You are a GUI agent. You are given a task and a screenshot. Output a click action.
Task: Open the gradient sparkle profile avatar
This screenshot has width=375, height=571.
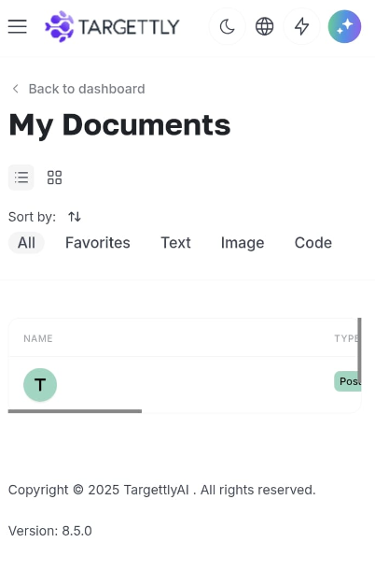(344, 26)
